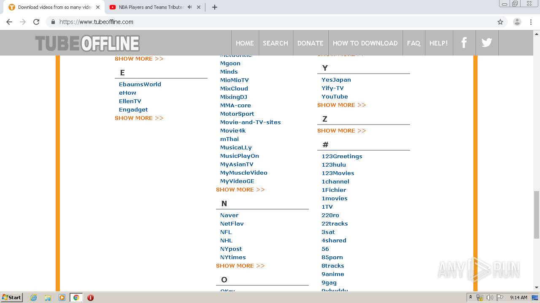540x303 pixels.
Task: Open Windows Explorer folder in taskbar
Action: click(x=48, y=298)
